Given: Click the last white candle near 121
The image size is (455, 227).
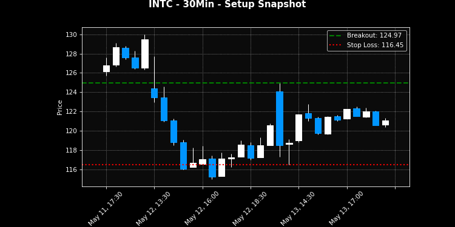Looking at the screenshot, I should [385, 123].
